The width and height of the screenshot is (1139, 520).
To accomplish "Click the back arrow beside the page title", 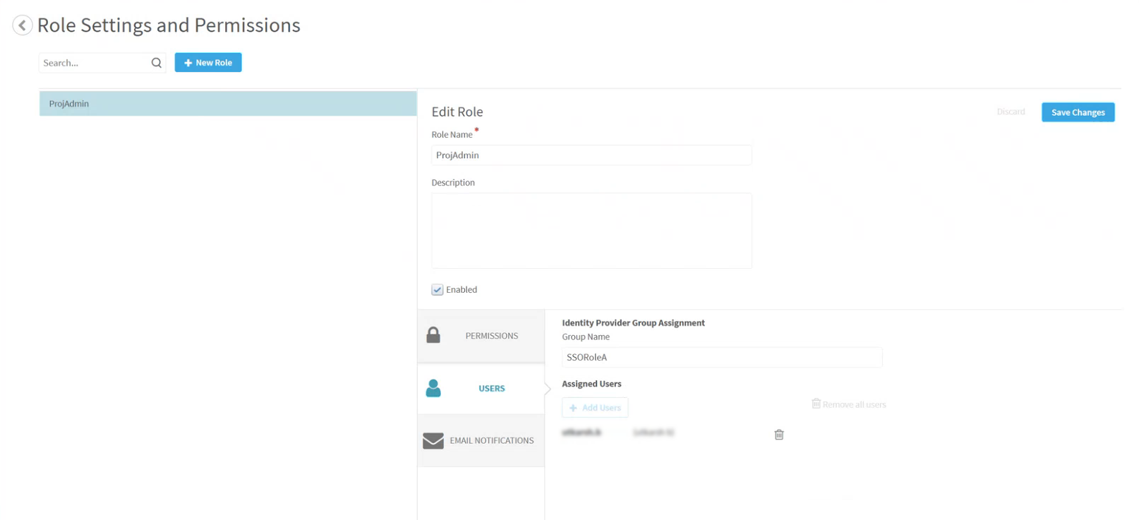I will (23, 25).
